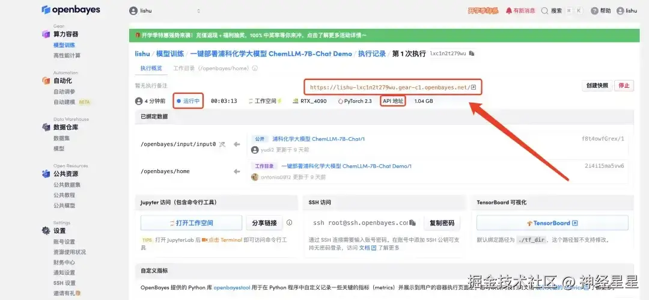Click the 文档 link in SSH section
The height and width of the screenshot is (300, 649).
368,248
